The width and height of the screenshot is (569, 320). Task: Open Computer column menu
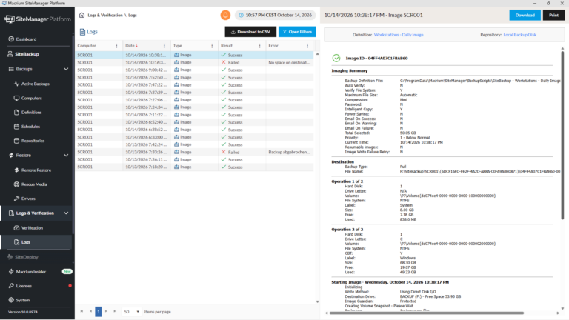[x=116, y=46]
